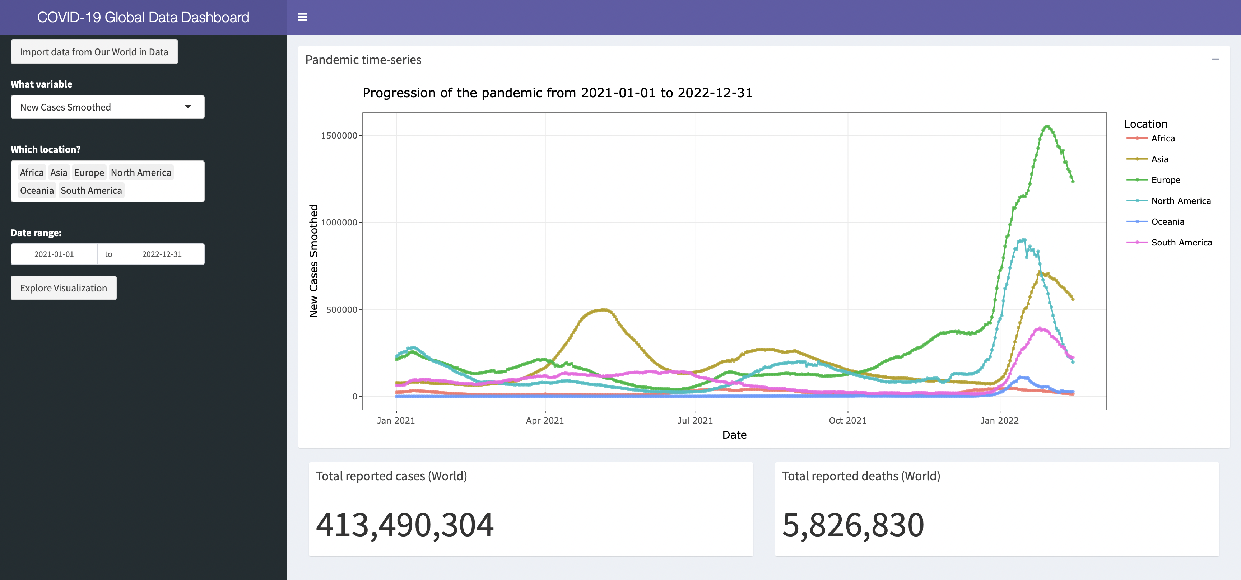
Task: Click the Europe legend line marker
Action: (1137, 180)
